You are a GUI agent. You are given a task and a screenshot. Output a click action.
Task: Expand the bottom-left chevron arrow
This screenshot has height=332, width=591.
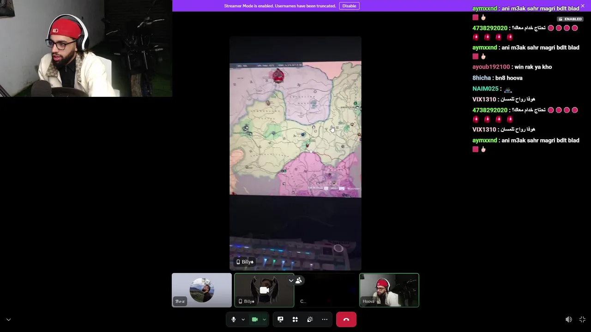point(8,320)
